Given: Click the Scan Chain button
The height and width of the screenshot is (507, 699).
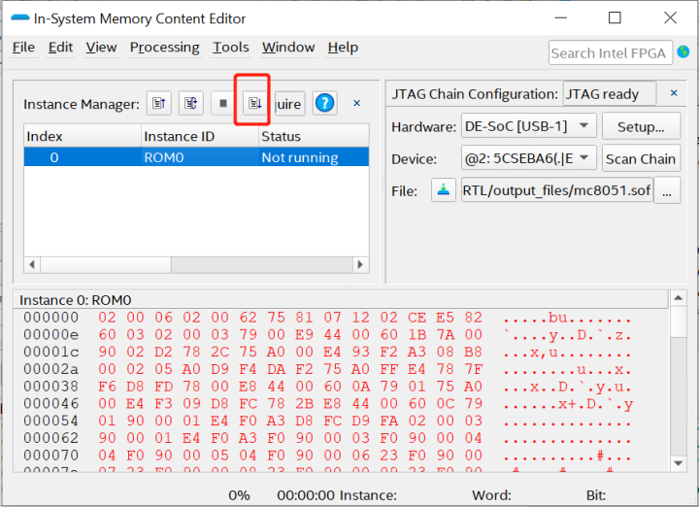Looking at the screenshot, I should pyautogui.click(x=641, y=158).
